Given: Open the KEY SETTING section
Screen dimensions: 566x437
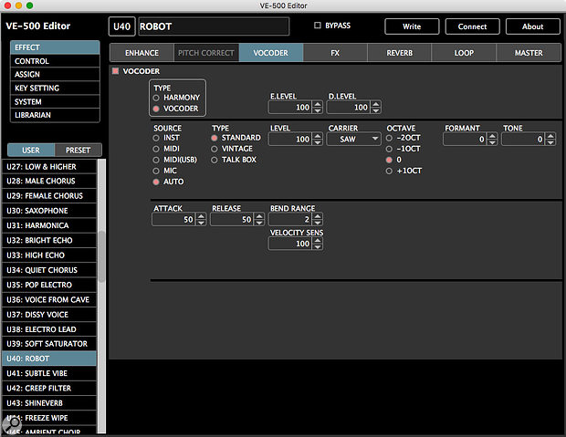Looking at the screenshot, I should (55, 88).
